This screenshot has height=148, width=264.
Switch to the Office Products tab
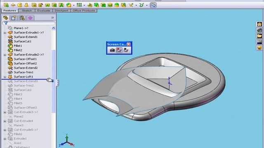click(x=84, y=11)
